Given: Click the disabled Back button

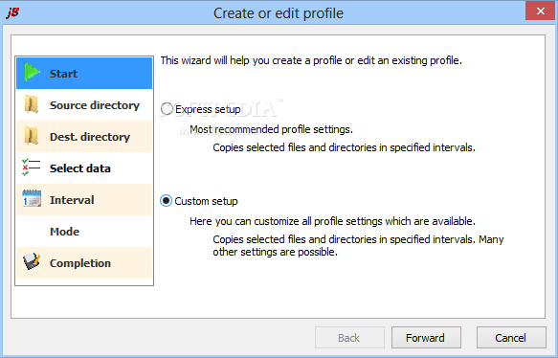Looking at the screenshot, I should (x=349, y=337).
